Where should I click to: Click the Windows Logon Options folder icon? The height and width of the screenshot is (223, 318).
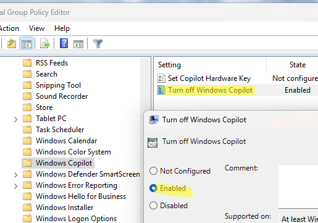(27, 219)
